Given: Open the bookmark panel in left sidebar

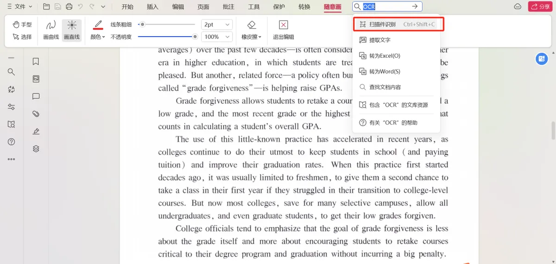Looking at the screenshot, I should coord(36,62).
